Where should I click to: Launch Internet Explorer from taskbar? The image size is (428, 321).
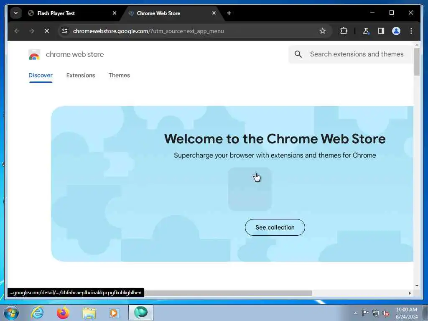click(x=37, y=313)
